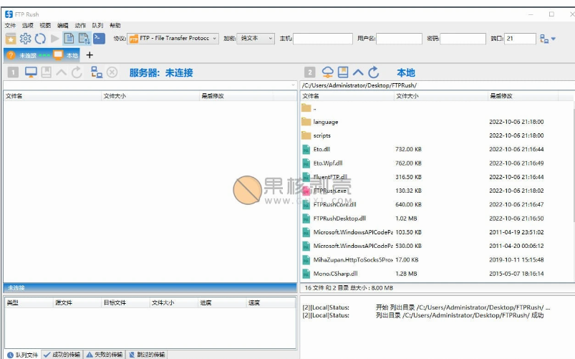
Task: Refresh the local pane listing
Action: pos(373,72)
